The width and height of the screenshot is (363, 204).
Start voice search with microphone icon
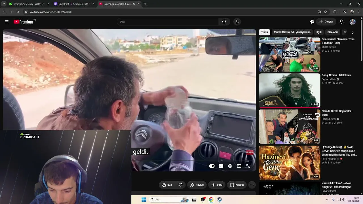(237, 22)
